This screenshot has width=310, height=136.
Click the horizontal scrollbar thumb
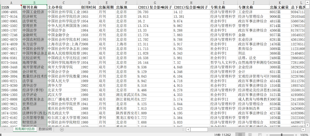coord(199,129)
